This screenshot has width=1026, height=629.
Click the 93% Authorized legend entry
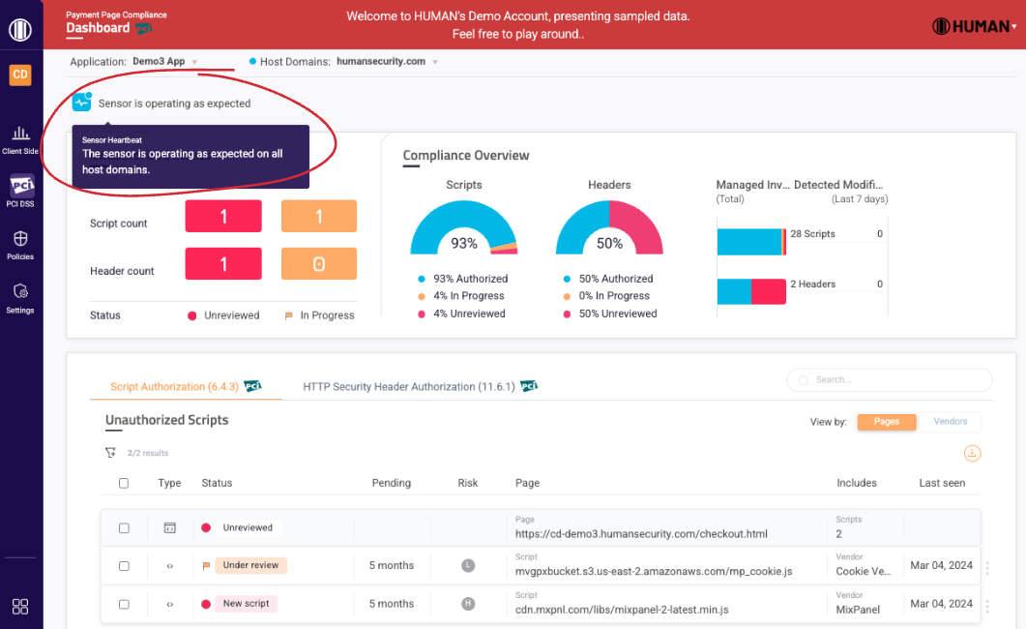tap(462, 279)
